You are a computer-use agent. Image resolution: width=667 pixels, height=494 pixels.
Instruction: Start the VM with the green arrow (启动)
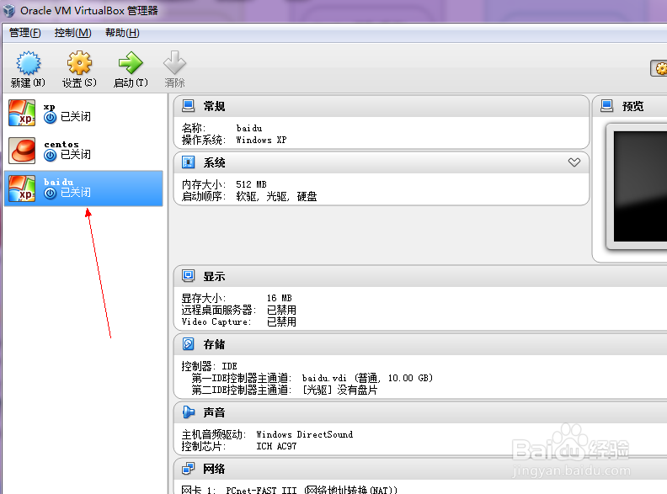click(131, 63)
